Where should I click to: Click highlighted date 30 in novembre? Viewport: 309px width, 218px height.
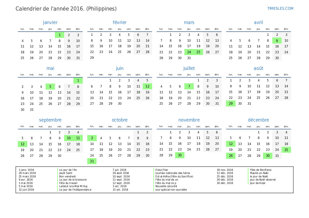tap(180, 156)
